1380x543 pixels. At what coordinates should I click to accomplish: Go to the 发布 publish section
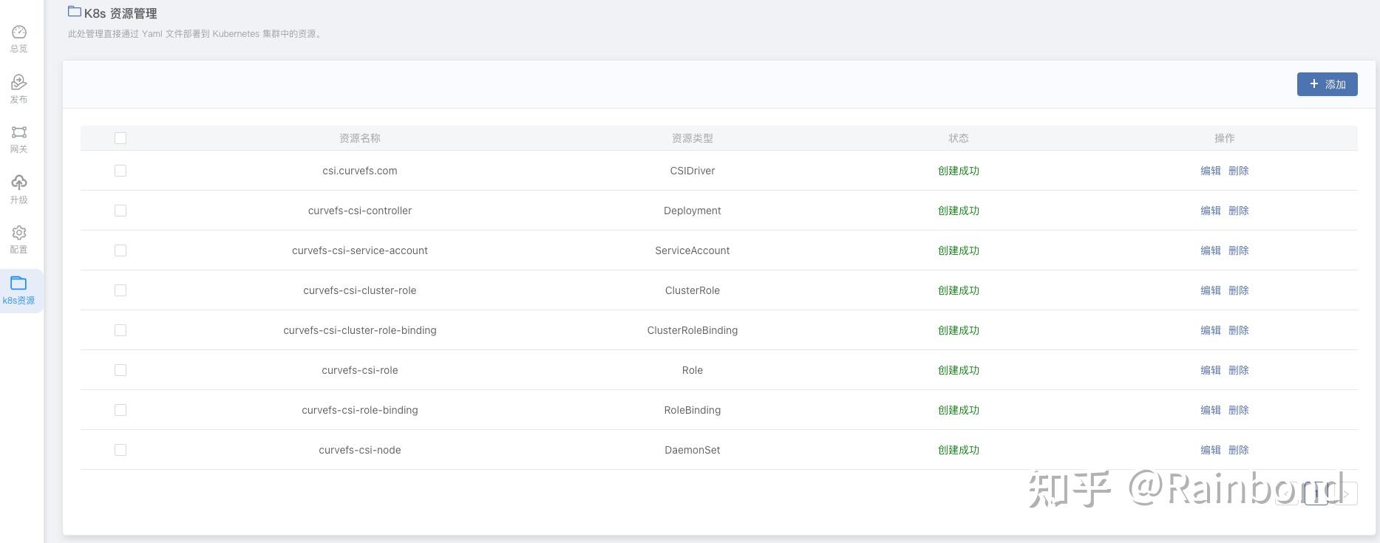click(x=19, y=83)
